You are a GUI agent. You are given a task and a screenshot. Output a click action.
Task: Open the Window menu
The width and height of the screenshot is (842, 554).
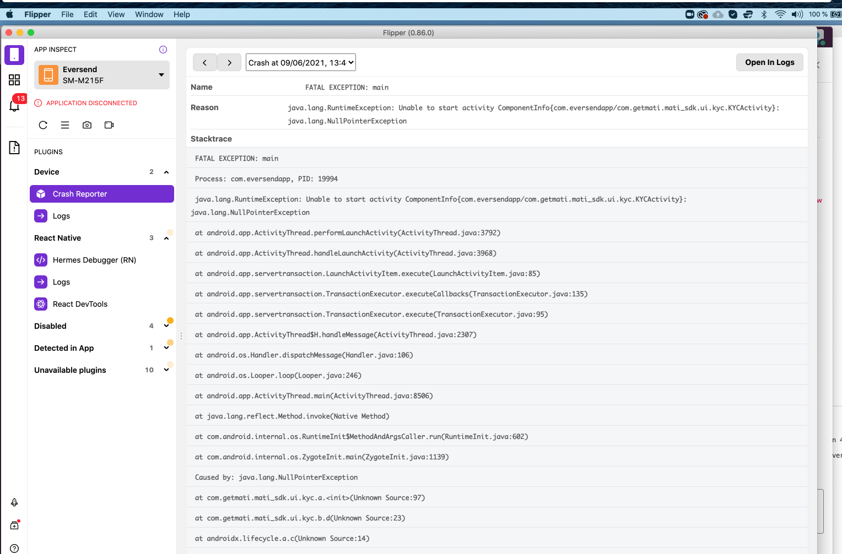[x=149, y=14]
